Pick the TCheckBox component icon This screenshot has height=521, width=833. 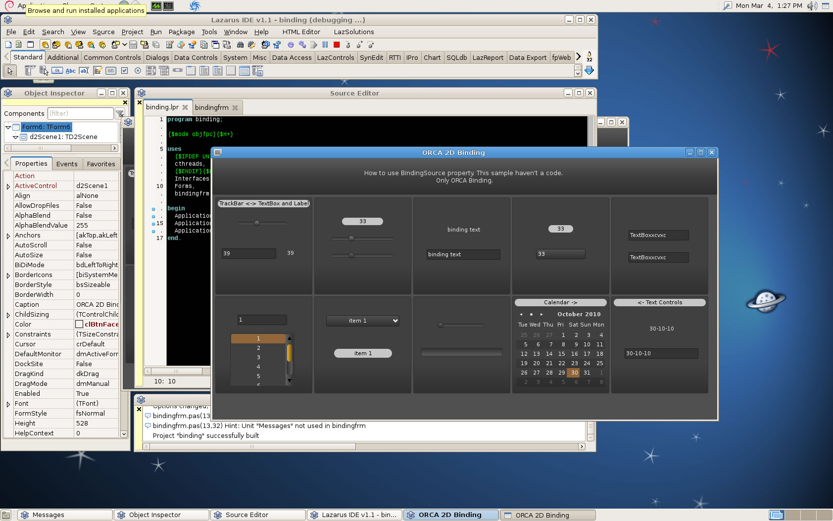coord(124,71)
